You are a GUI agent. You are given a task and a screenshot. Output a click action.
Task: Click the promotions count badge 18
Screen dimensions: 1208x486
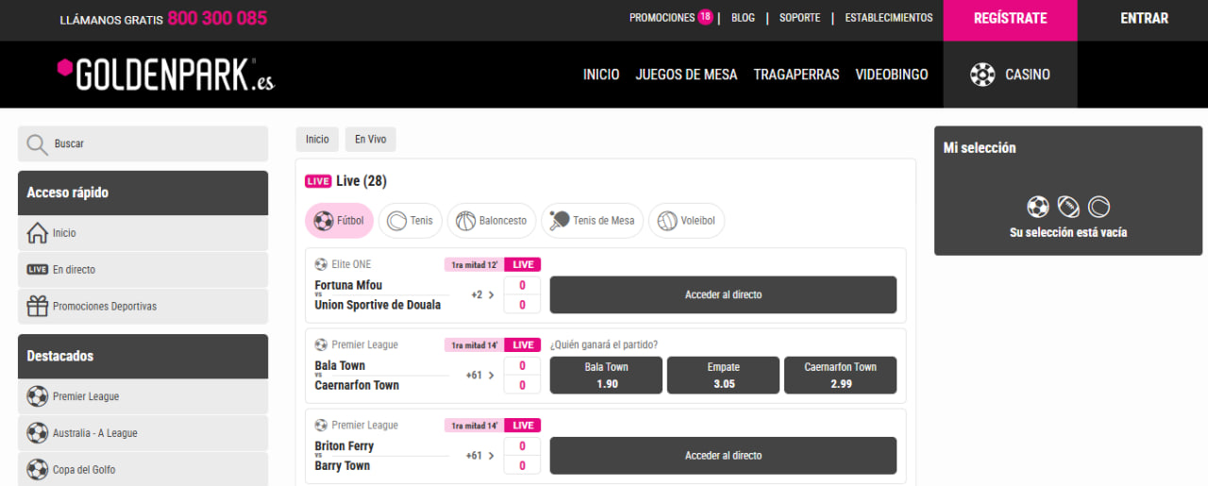(705, 17)
